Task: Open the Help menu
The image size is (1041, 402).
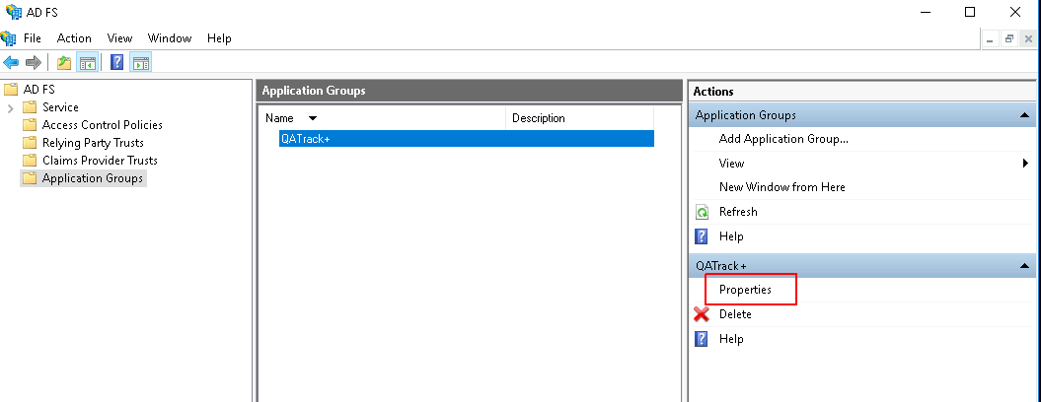Action: [x=219, y=38]
